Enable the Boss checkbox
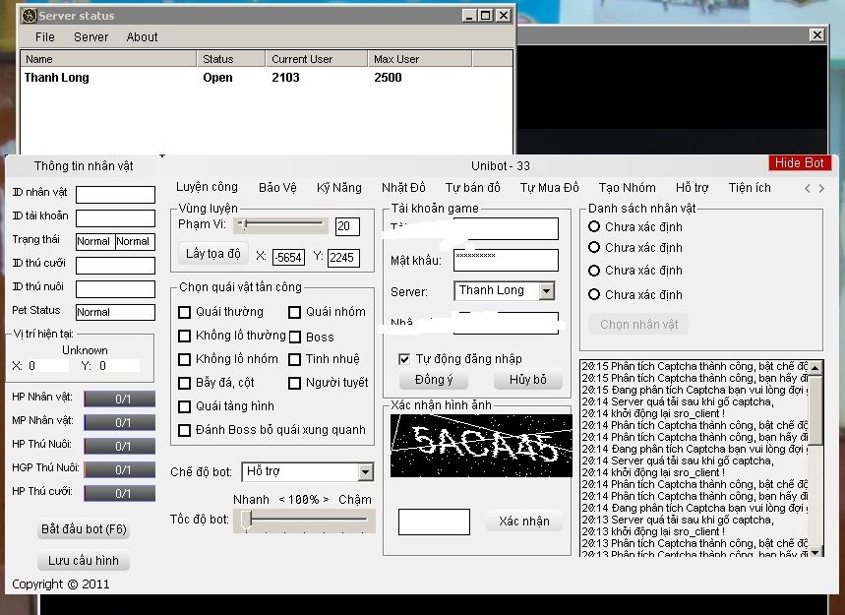Screen dimensions: 845x615 [x=294, y=337]
